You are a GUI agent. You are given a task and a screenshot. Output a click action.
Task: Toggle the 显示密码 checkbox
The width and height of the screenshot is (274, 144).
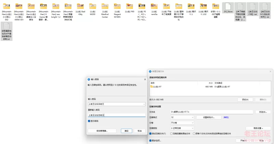(x=89, y=121)
